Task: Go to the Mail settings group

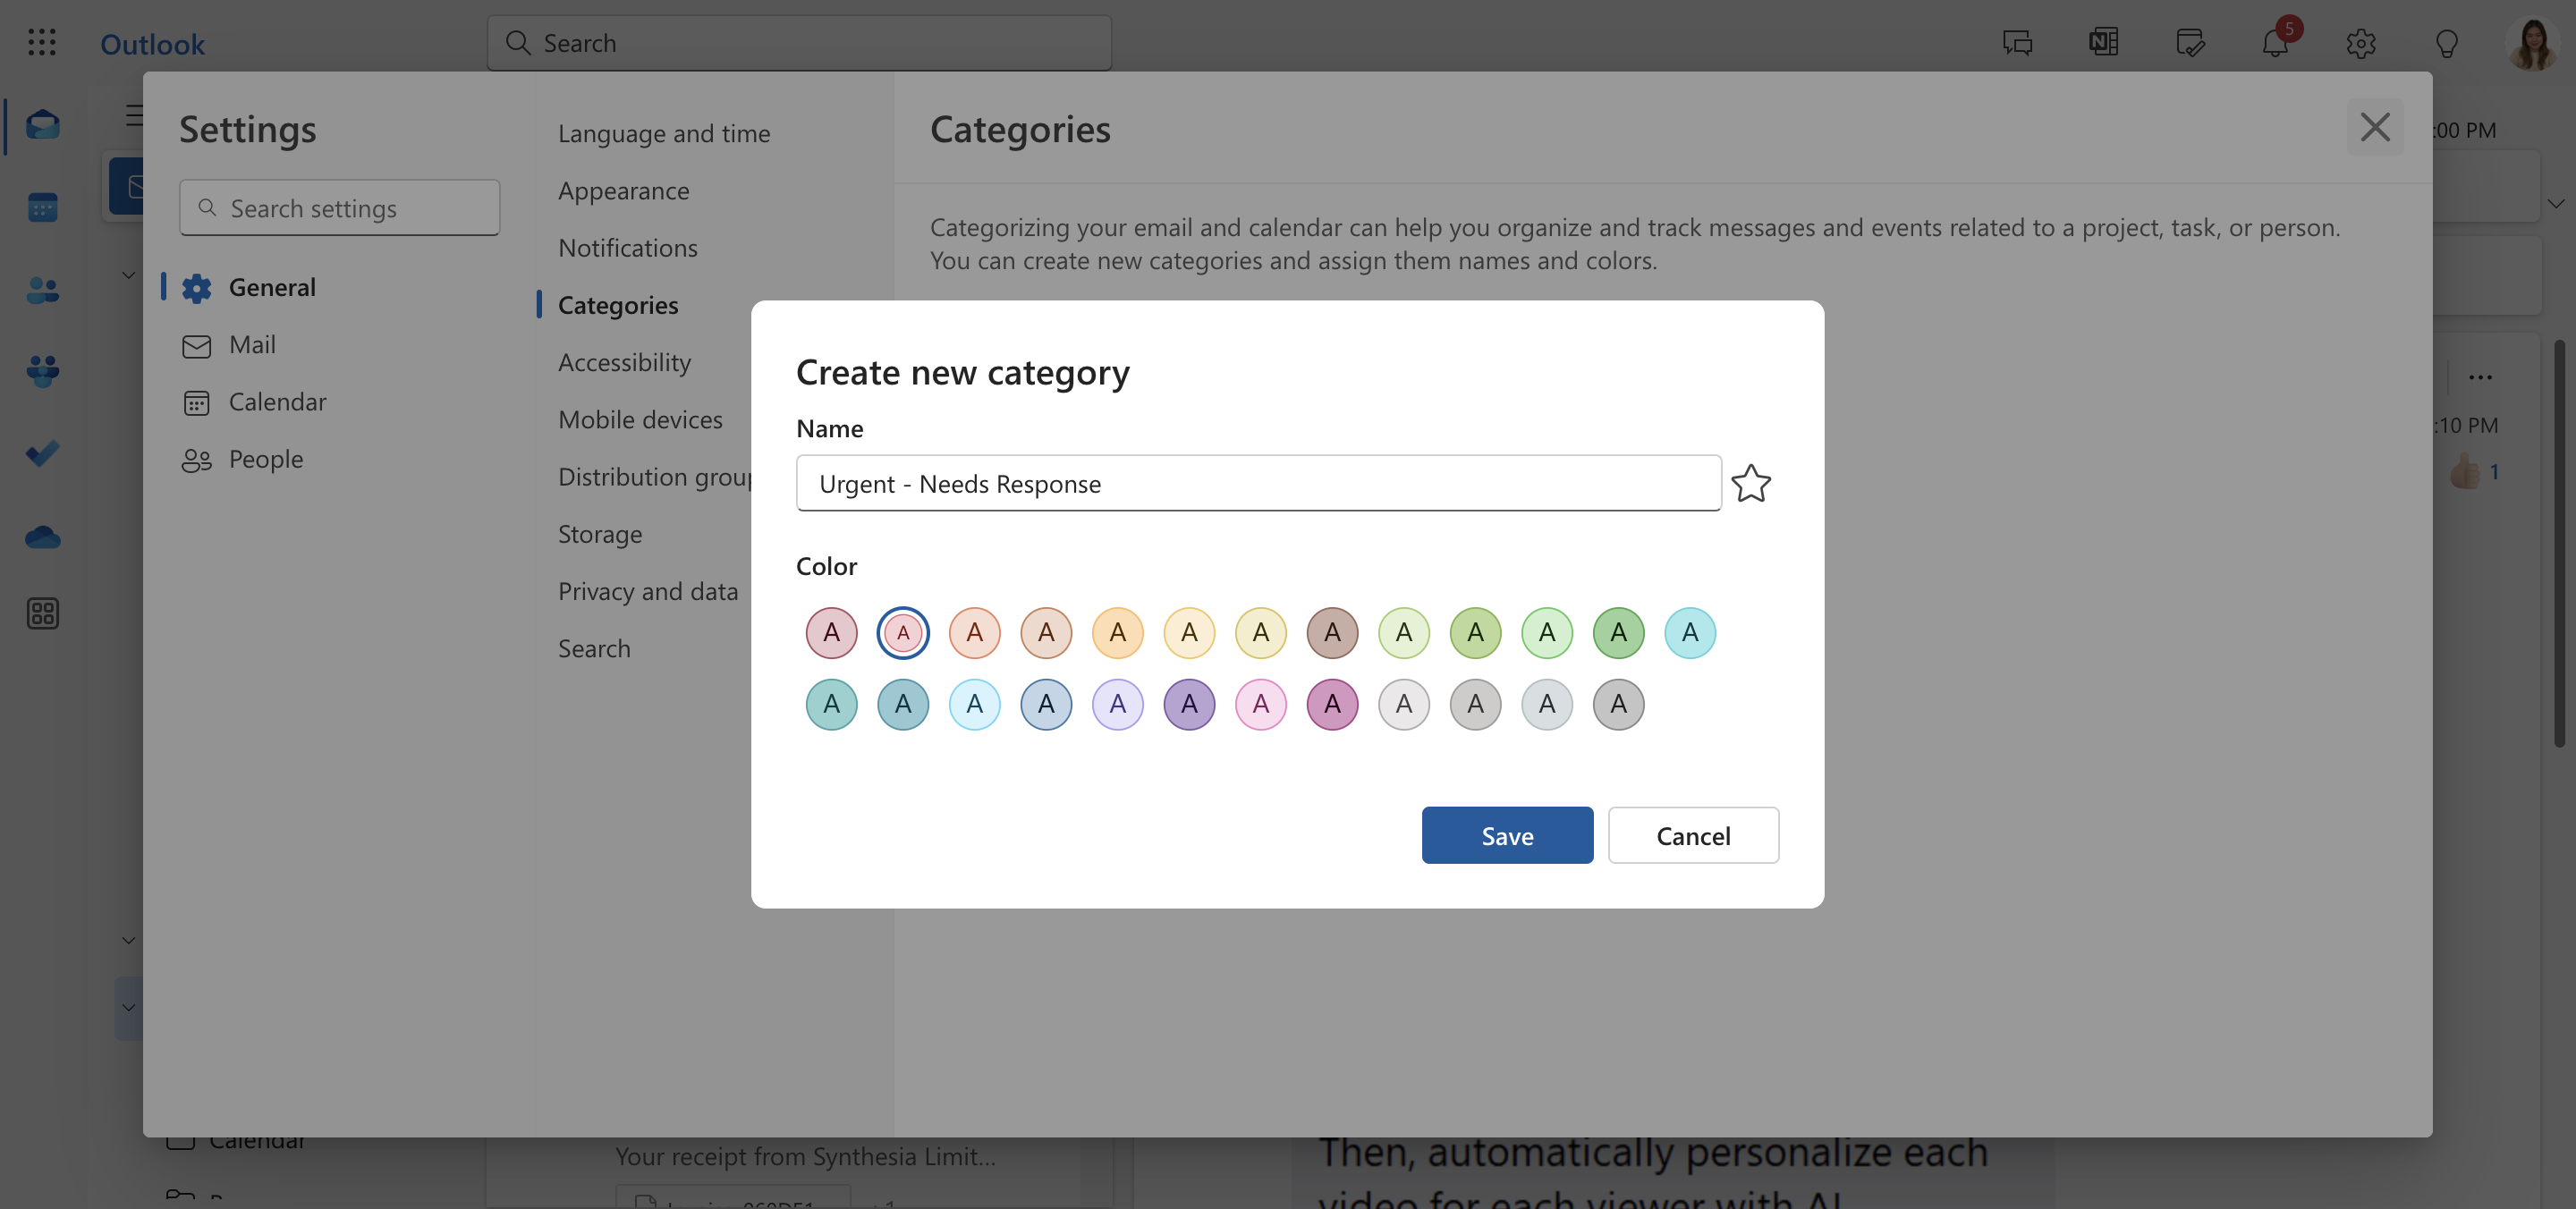Action: [252, 345]
